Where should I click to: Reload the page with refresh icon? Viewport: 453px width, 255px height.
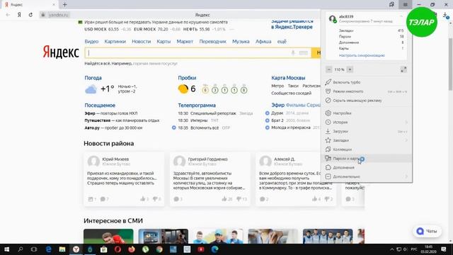30,15
